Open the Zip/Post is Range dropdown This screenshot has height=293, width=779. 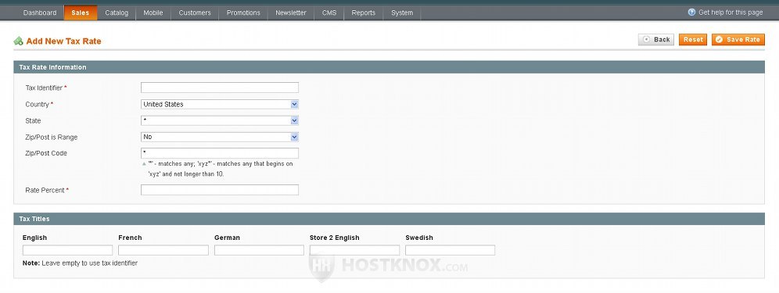[x=220, y=137]
